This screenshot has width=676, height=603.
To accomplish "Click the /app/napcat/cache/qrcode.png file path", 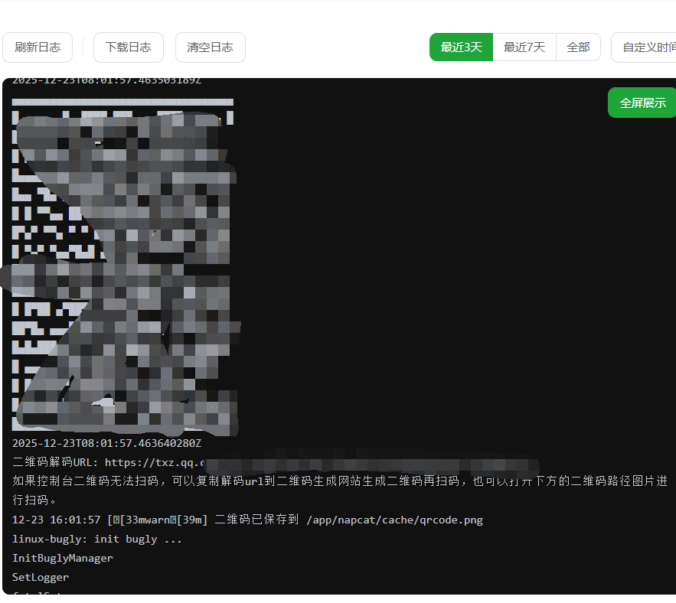I will coord(394,520).
